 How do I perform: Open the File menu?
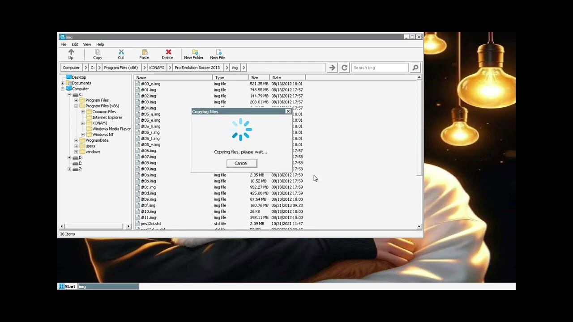click(64, 44)
